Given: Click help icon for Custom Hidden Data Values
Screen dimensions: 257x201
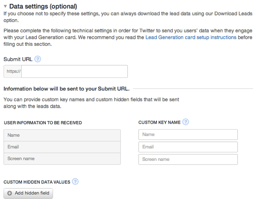Looking at the screenshot, I should coord(75,182).
